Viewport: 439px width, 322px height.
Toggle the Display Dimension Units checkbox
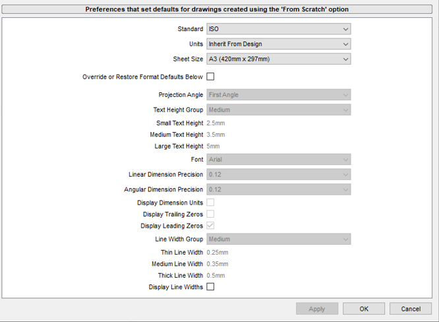point(210,203)
